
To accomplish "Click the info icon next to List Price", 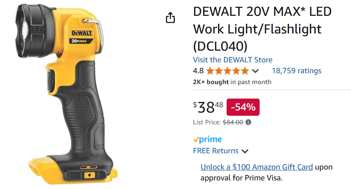I will coord(248,122).
